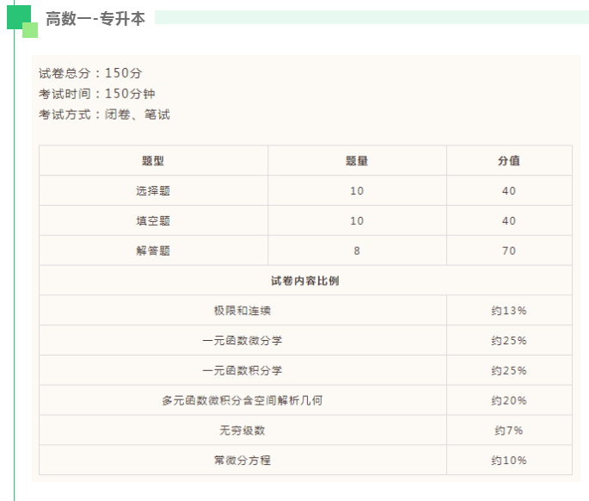The height and width of the screenshot is (501, 589).
Task: Click the 考试方式：闭卷、笔试 line
Action: tap(104, 114)
